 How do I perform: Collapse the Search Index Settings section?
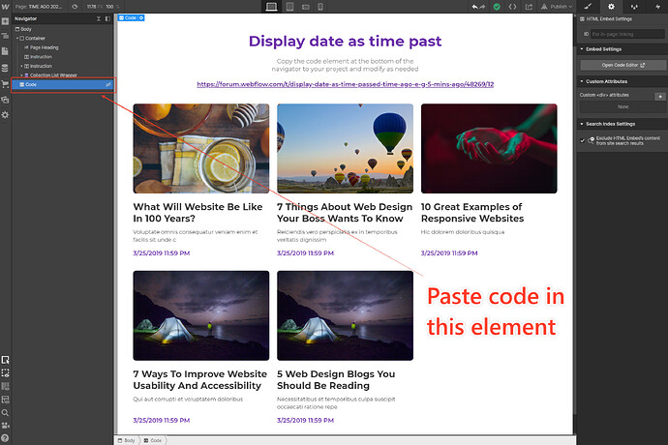pos(582,124)
